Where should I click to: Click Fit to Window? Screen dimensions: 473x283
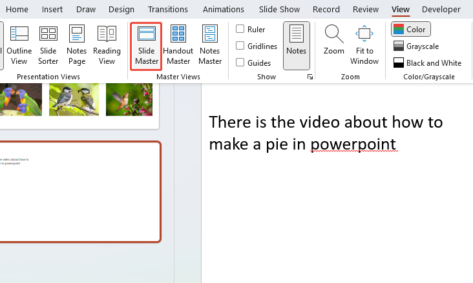tap(364, 45)
